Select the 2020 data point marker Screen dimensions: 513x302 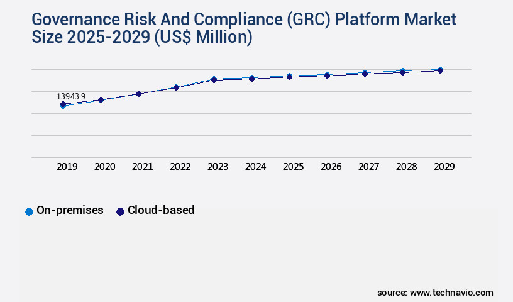coord(101,99)
